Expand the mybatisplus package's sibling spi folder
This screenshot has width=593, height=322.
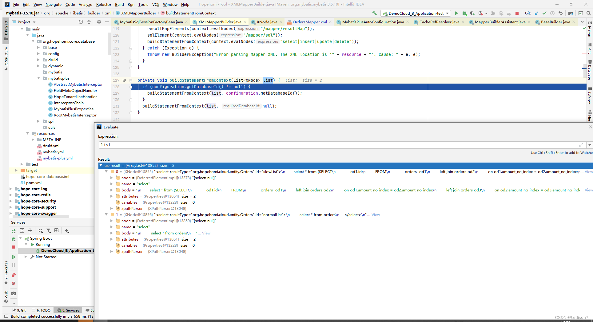click(x=38, y=121)
